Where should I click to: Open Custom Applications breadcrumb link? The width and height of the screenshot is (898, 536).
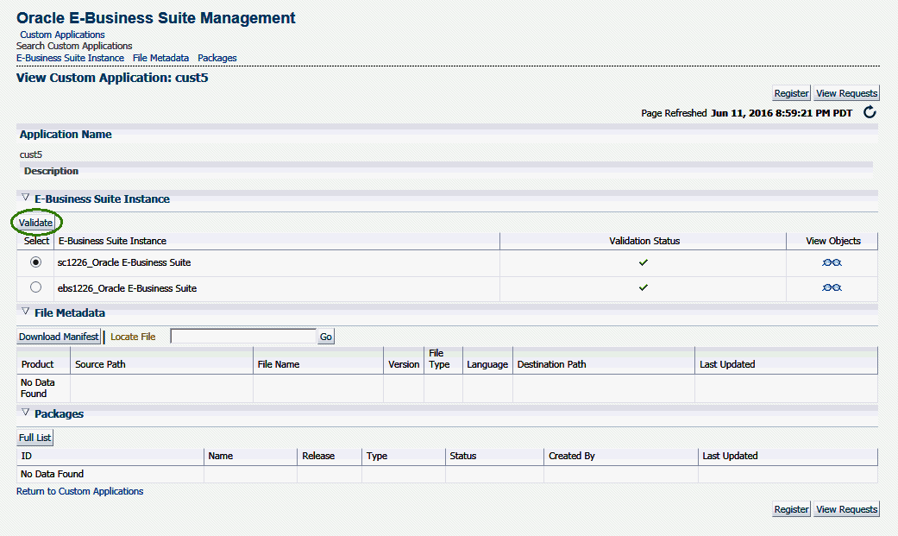tap(62, 35)
